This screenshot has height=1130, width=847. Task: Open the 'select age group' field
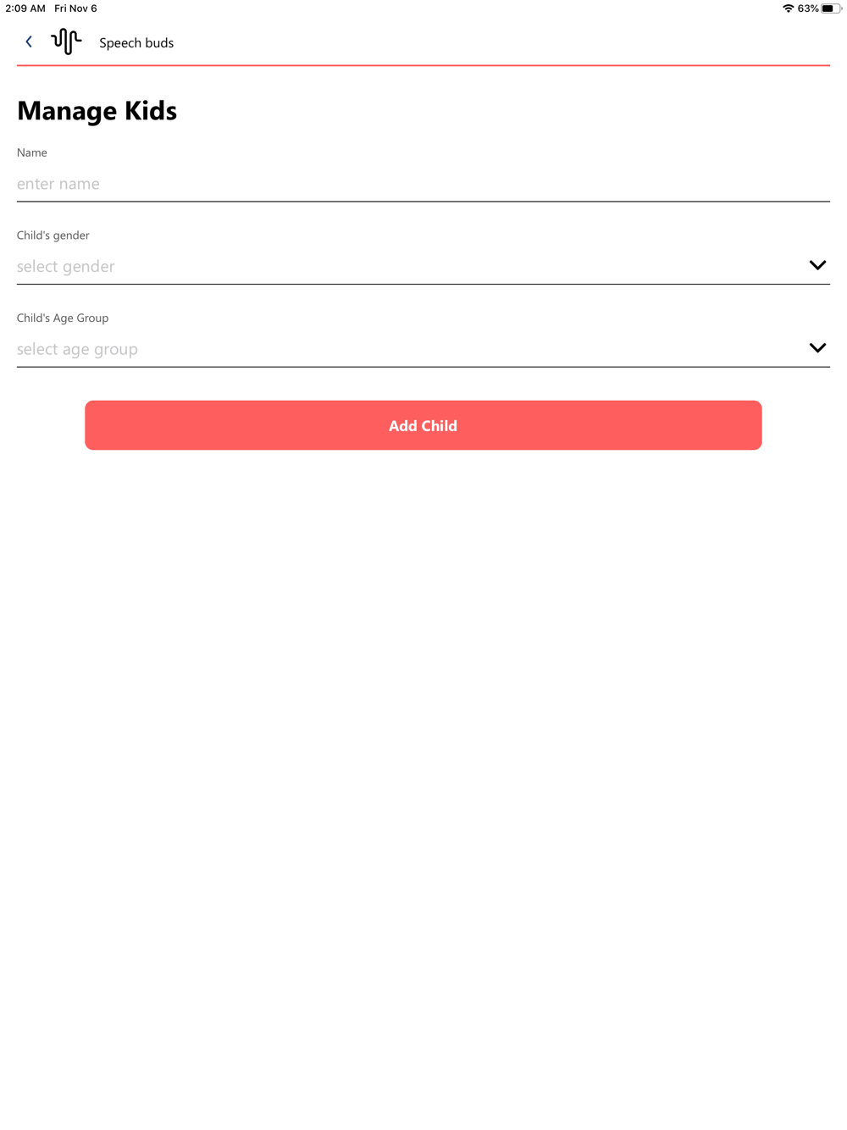pyautogui.click(x=407, y=349)
